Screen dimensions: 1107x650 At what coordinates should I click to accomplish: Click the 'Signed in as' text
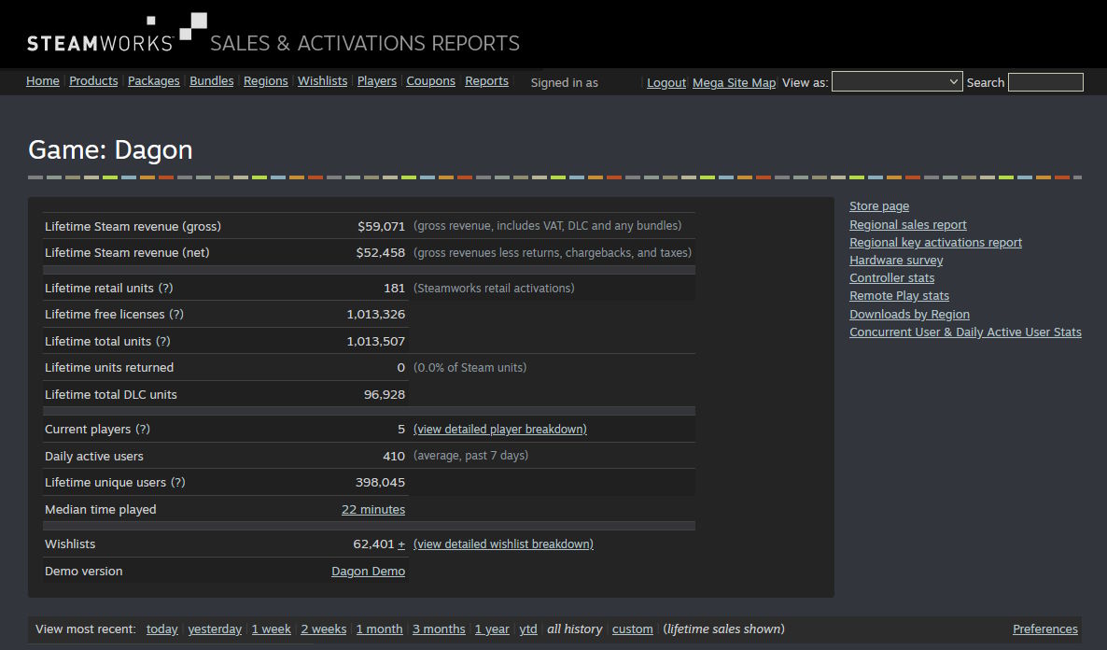coord(564,83)
